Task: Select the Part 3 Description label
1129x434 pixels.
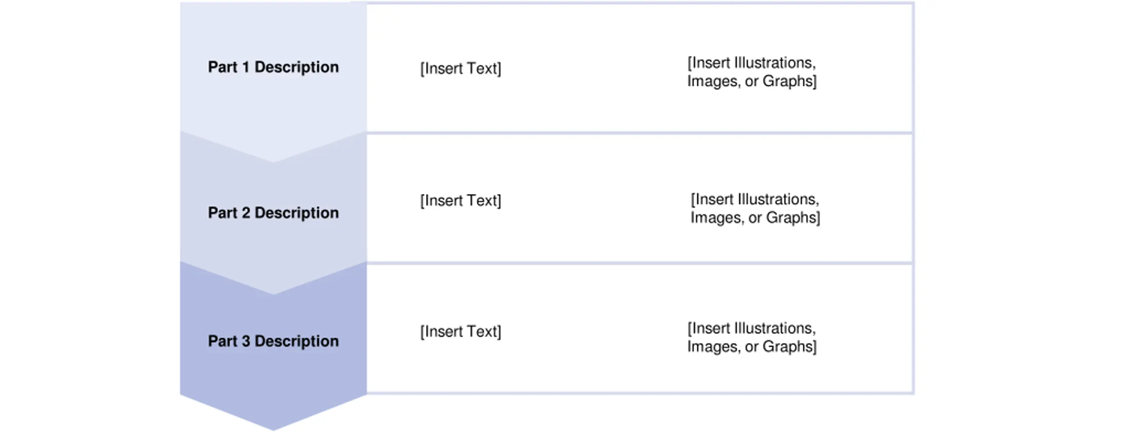Action: click(273, 341)
